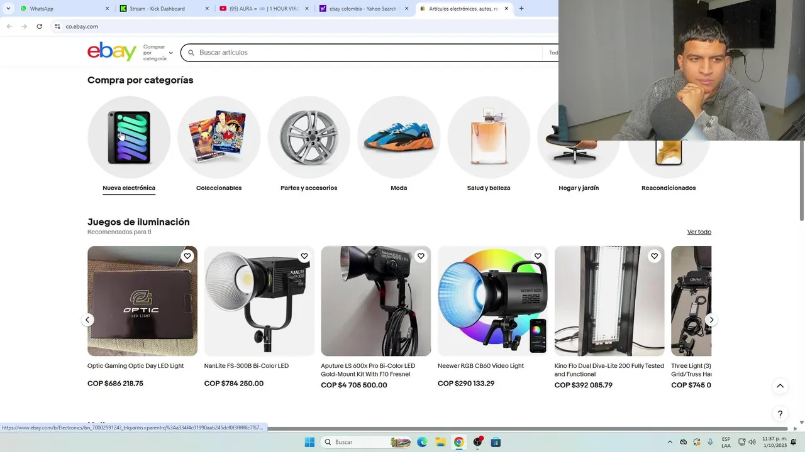Open Nueva electrónica category
The width and height of the screenshot is (805, 452).
[x=129, y=188]
